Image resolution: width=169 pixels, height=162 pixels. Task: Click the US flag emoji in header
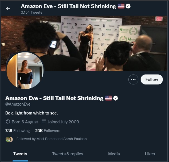pos(121,6)
